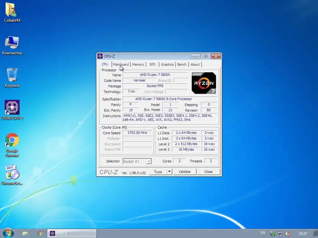Click the Package value Socket FP6

pos(155,86)
